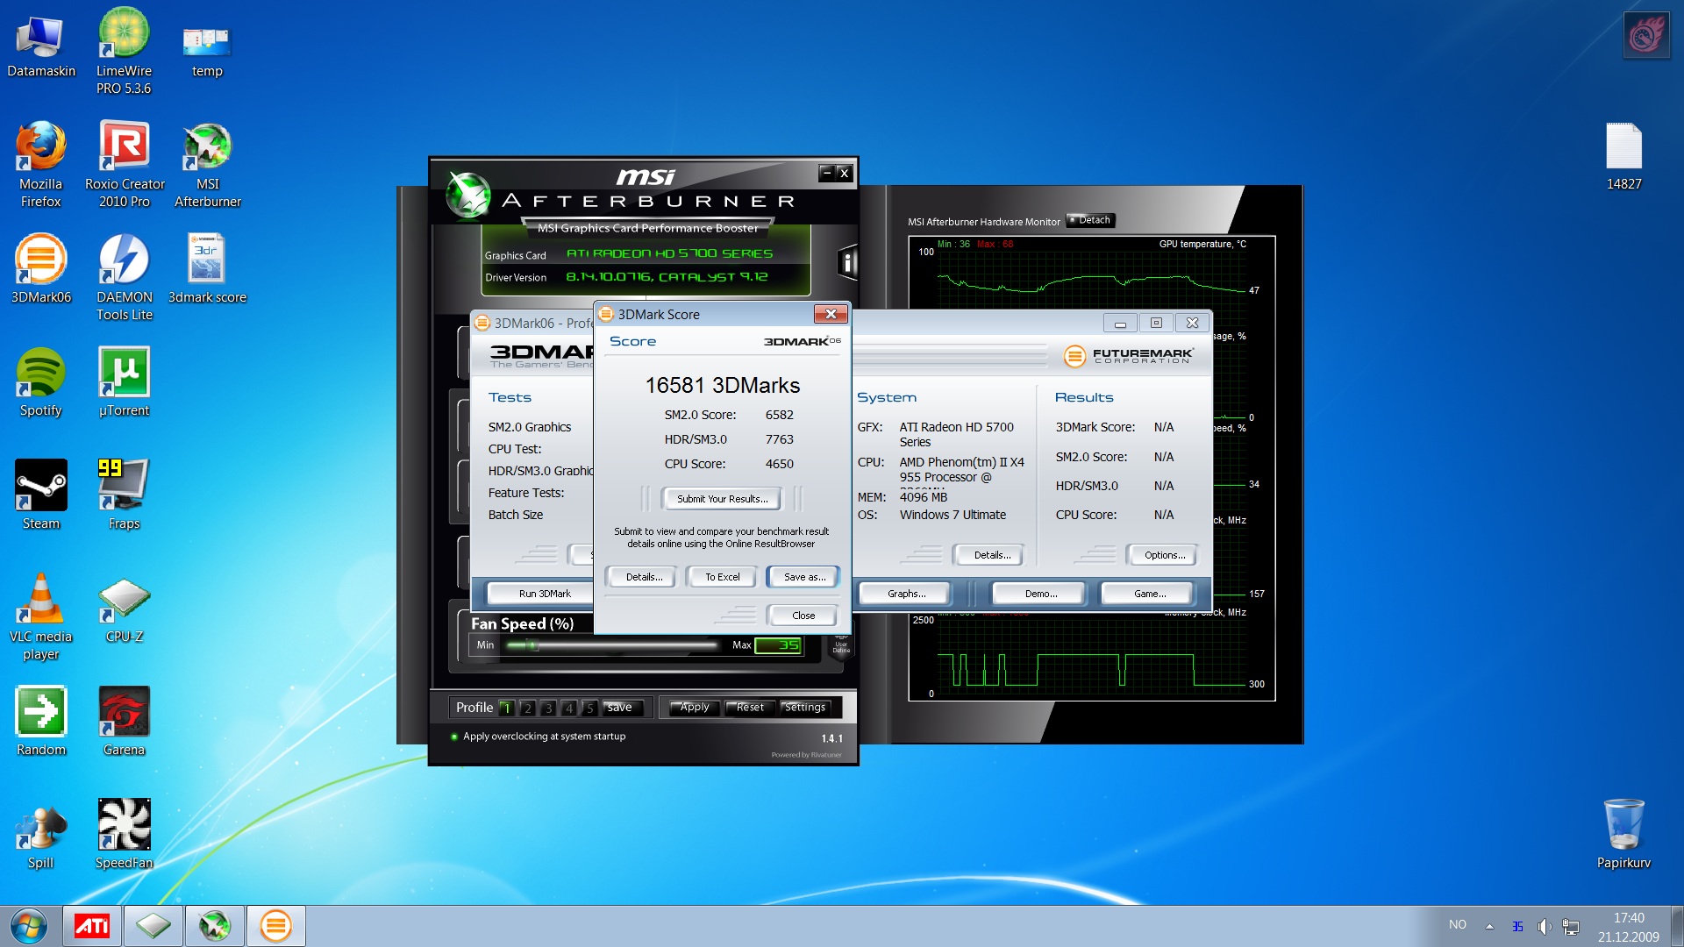Click the fan speed value field 35
This screenshot has width=1684, height=947.
778,645
